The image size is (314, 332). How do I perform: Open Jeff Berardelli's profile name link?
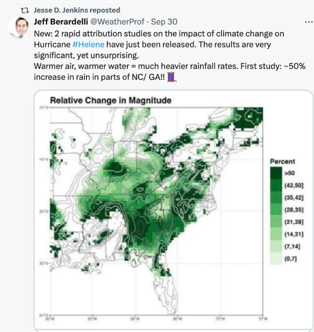pos(61,21)
